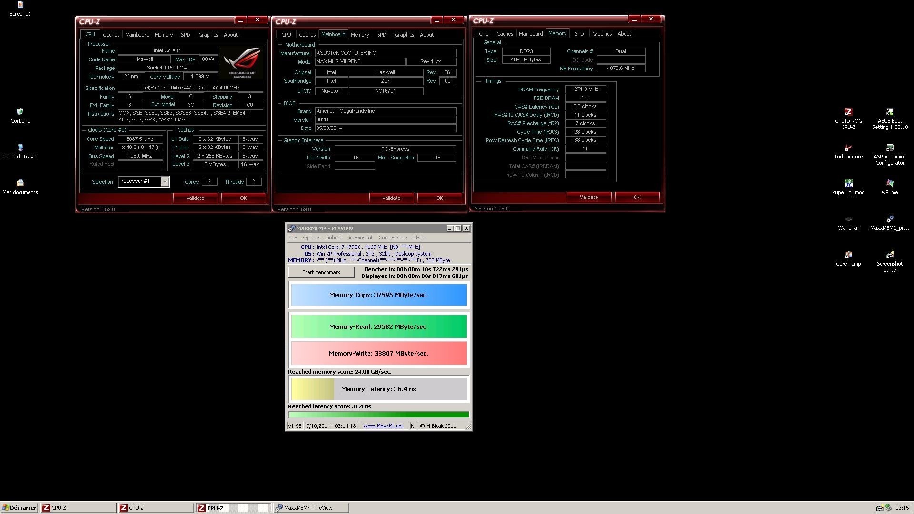Launch Core Temp desktop shortcut
914x514 pixels.
point(848,258)
